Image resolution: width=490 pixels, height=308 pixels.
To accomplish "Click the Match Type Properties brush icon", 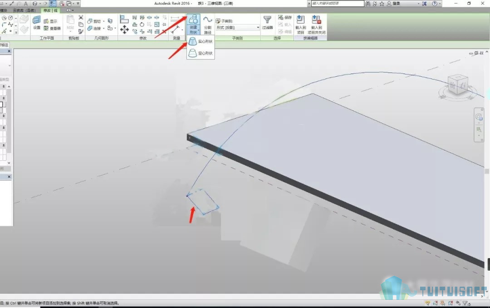I will point(81,31).
